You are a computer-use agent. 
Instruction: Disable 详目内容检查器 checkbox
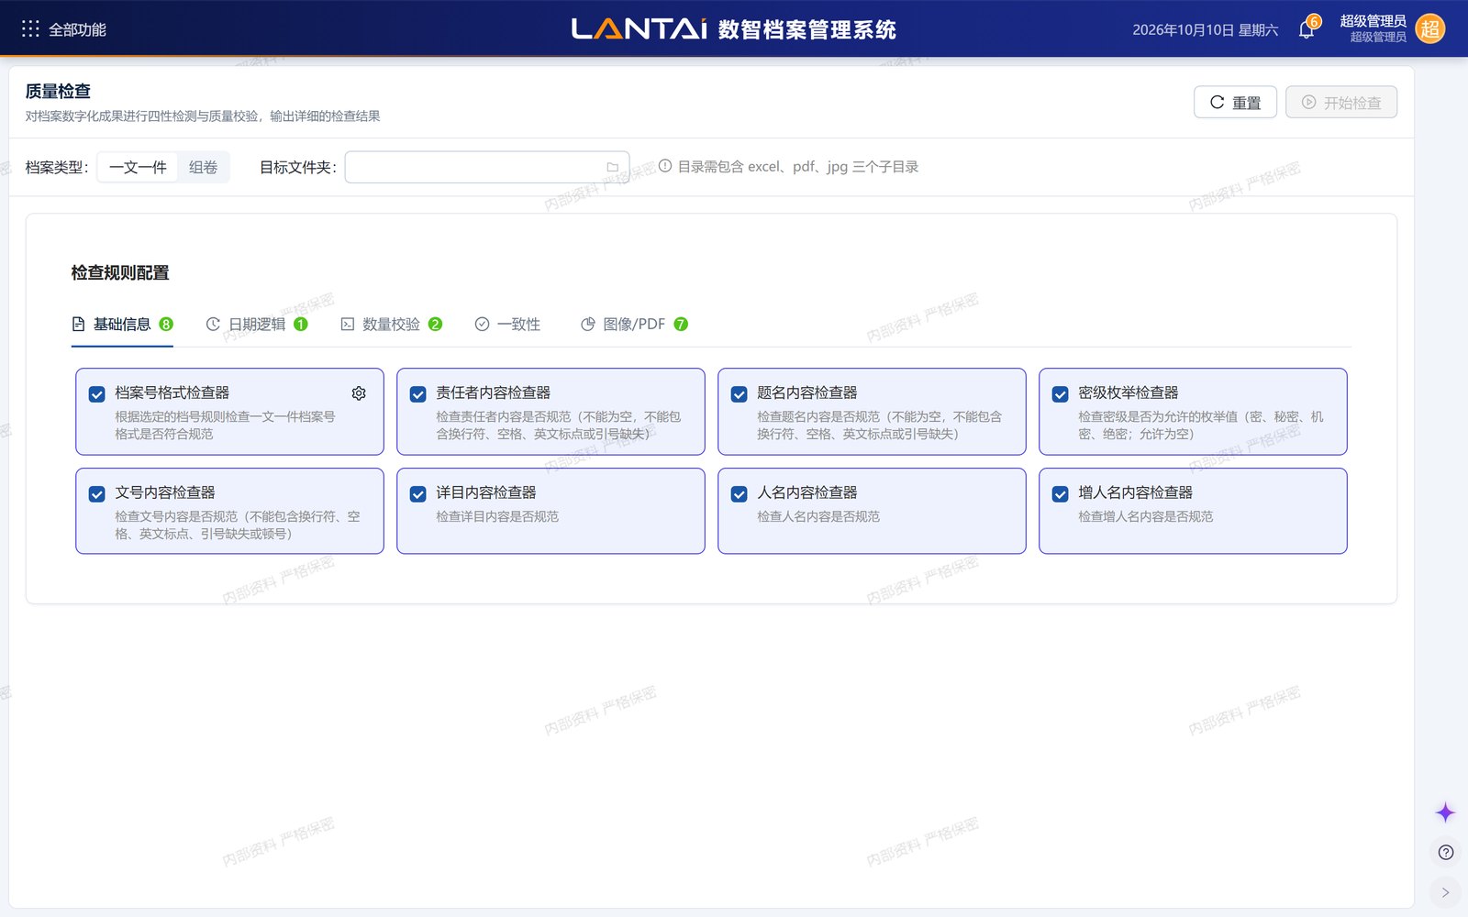[417, 494]
